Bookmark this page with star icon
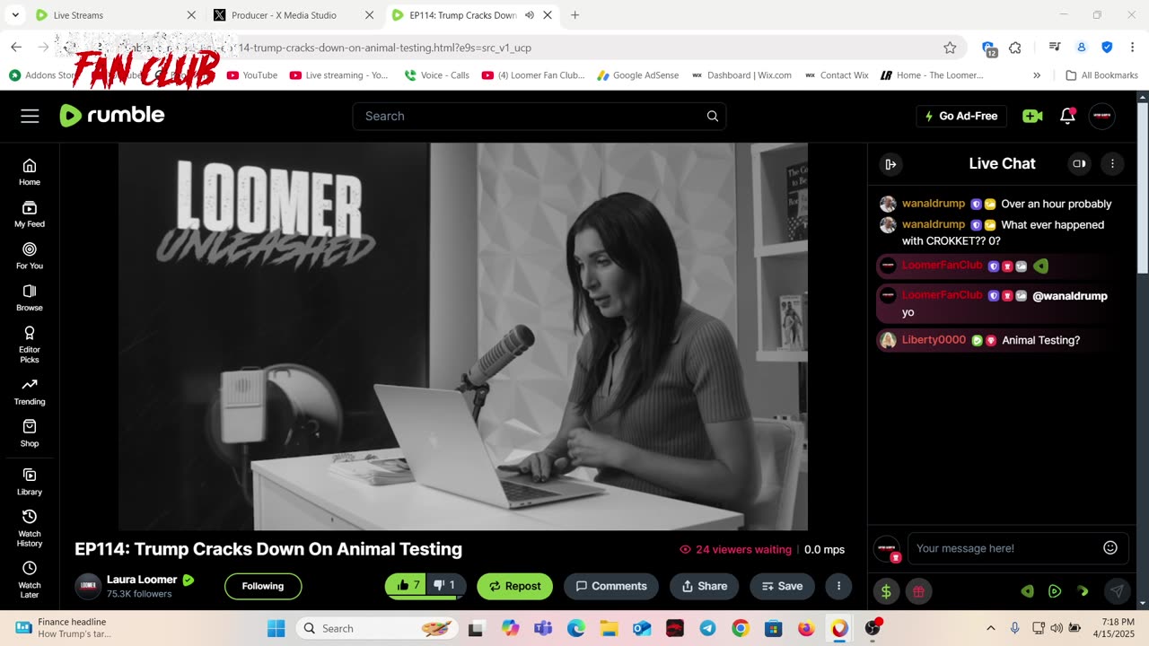The image size is (1149, 646). tap(950, 48)
